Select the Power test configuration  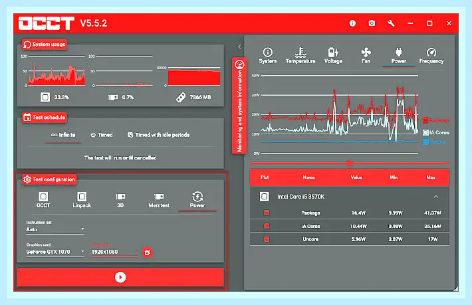[x=197, y=200]
